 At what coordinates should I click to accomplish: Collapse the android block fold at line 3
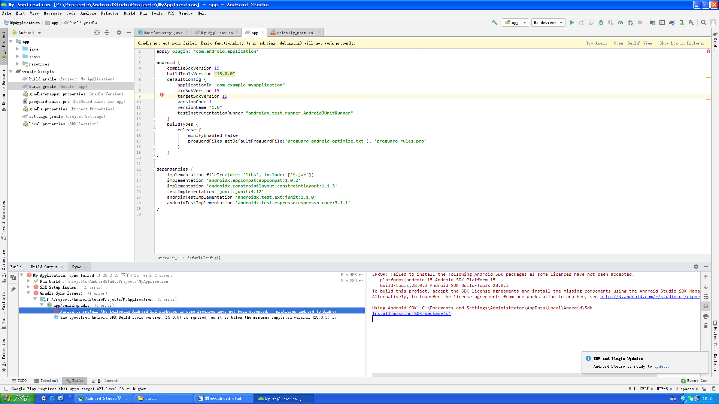tap(154, 62)
